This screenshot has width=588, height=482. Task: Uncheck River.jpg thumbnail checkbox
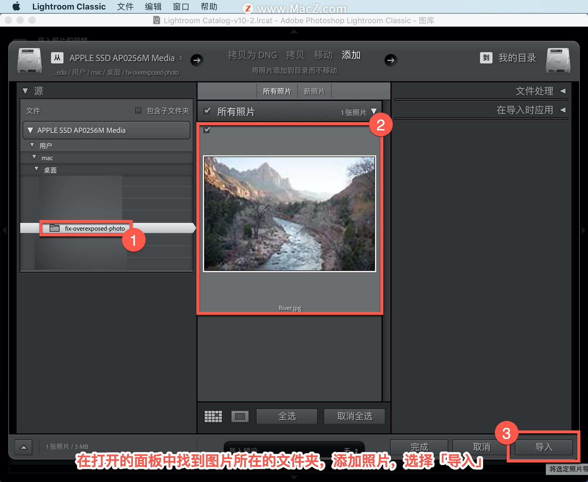[207, 130]
